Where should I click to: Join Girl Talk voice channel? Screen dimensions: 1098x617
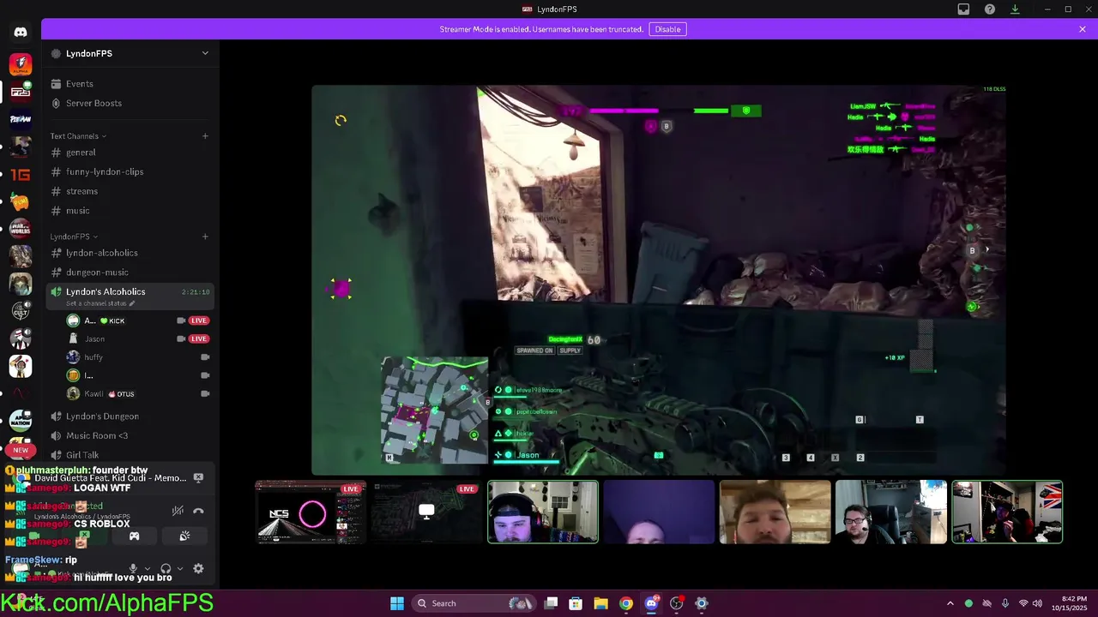click(x=130, y=455)
